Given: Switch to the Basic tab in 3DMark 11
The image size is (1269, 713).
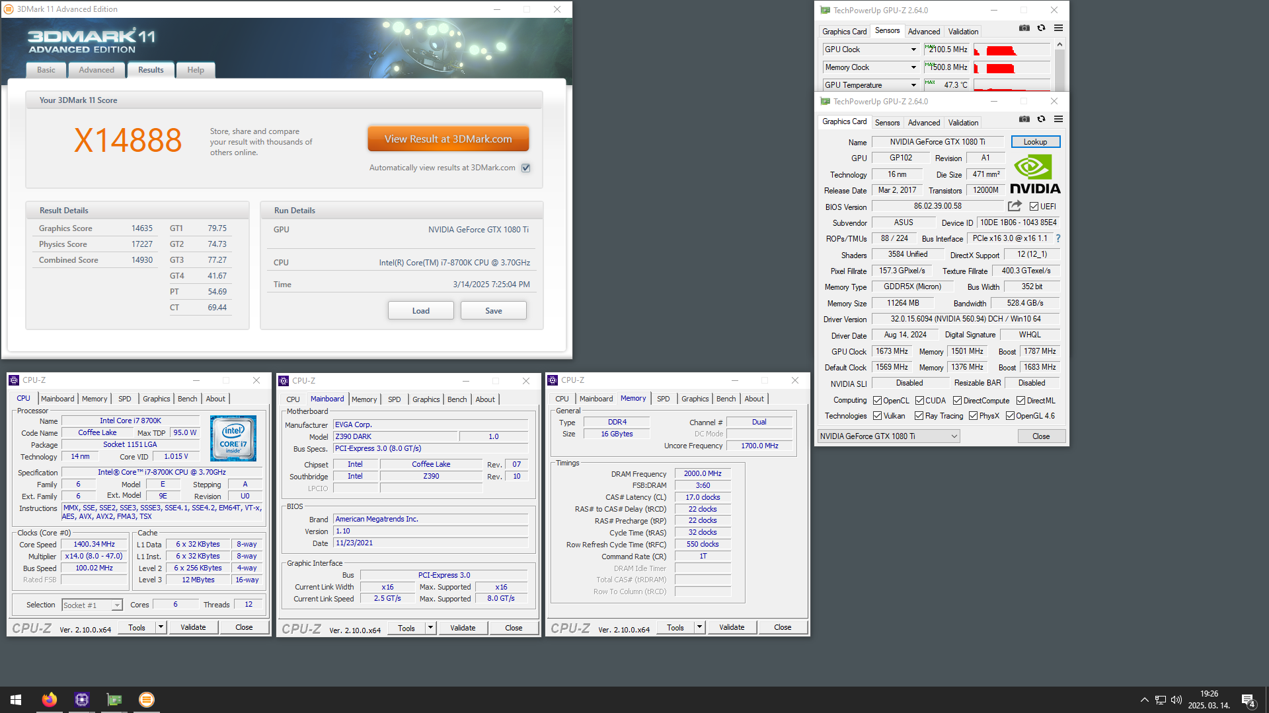Looking at the screenshot, I should (x=46, y=70).
